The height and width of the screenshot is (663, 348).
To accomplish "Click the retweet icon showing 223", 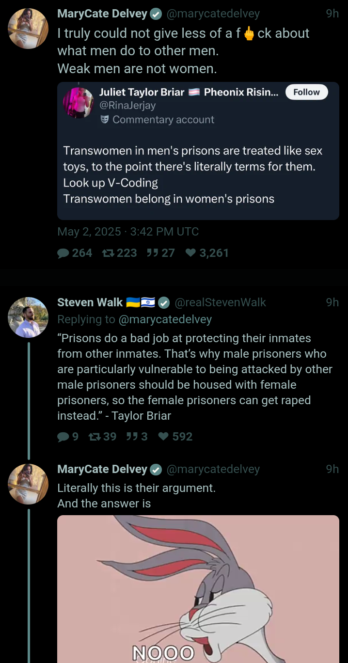I will point(106,253).
